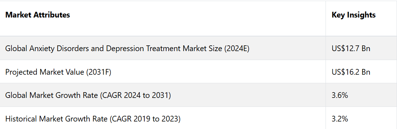The image size is (397, 129).
Task: Click the Market Attributes column header
Action: [38, 15]
